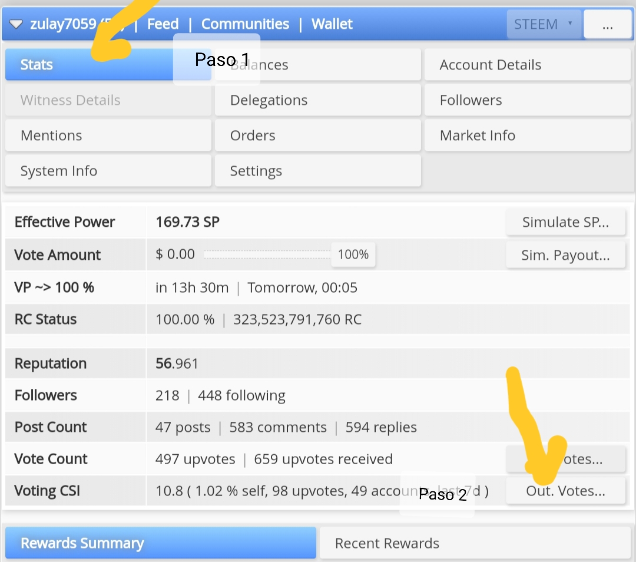This screenshot has width=636, height=562.
Task: Open the STEEM chain selector dropdown
Action: tap(544, 24)
